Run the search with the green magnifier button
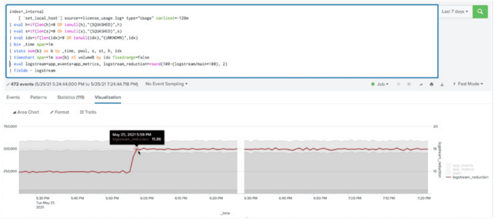Image resolution: width=495 pixels, height=219 pixels. tap(480, 11)
